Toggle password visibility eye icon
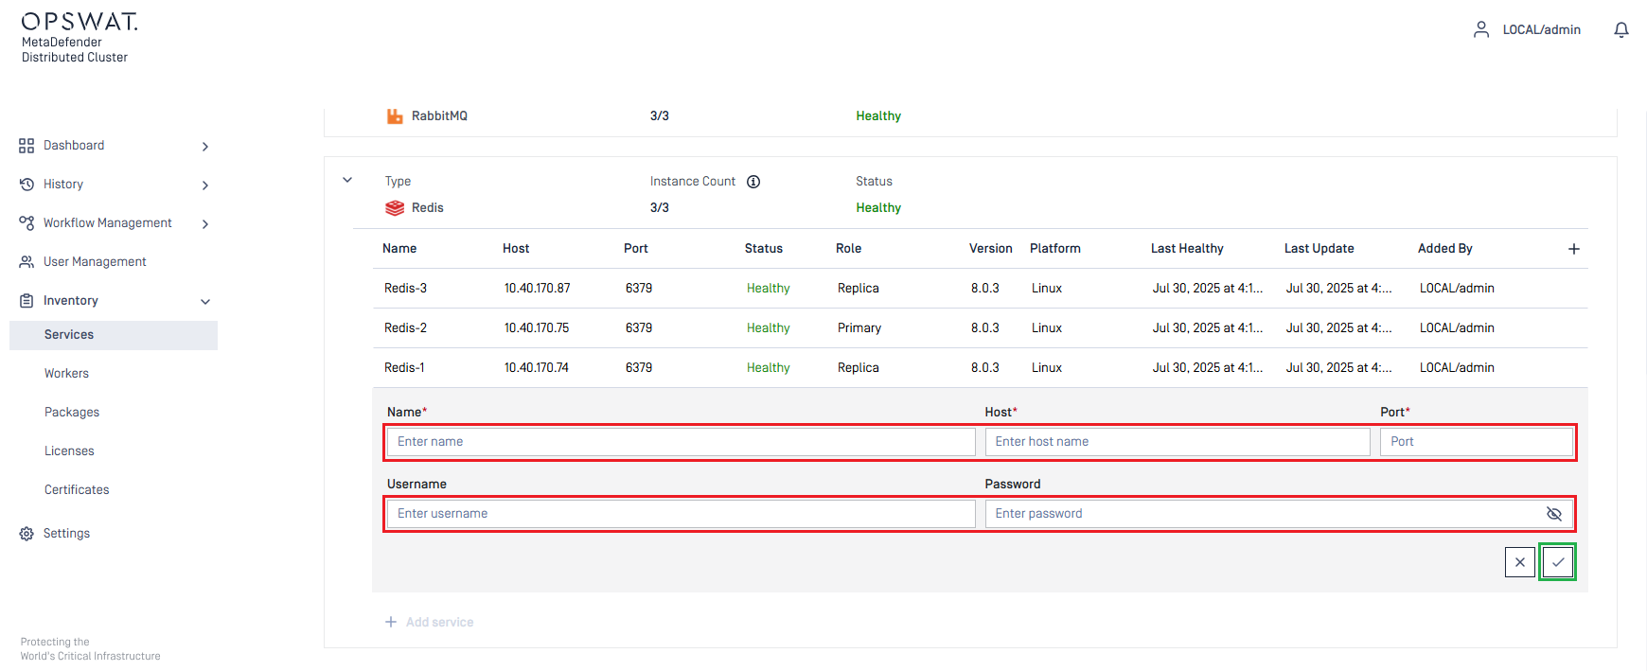1647x671 pixels. pyautogui.click(x=1553, y=514)
